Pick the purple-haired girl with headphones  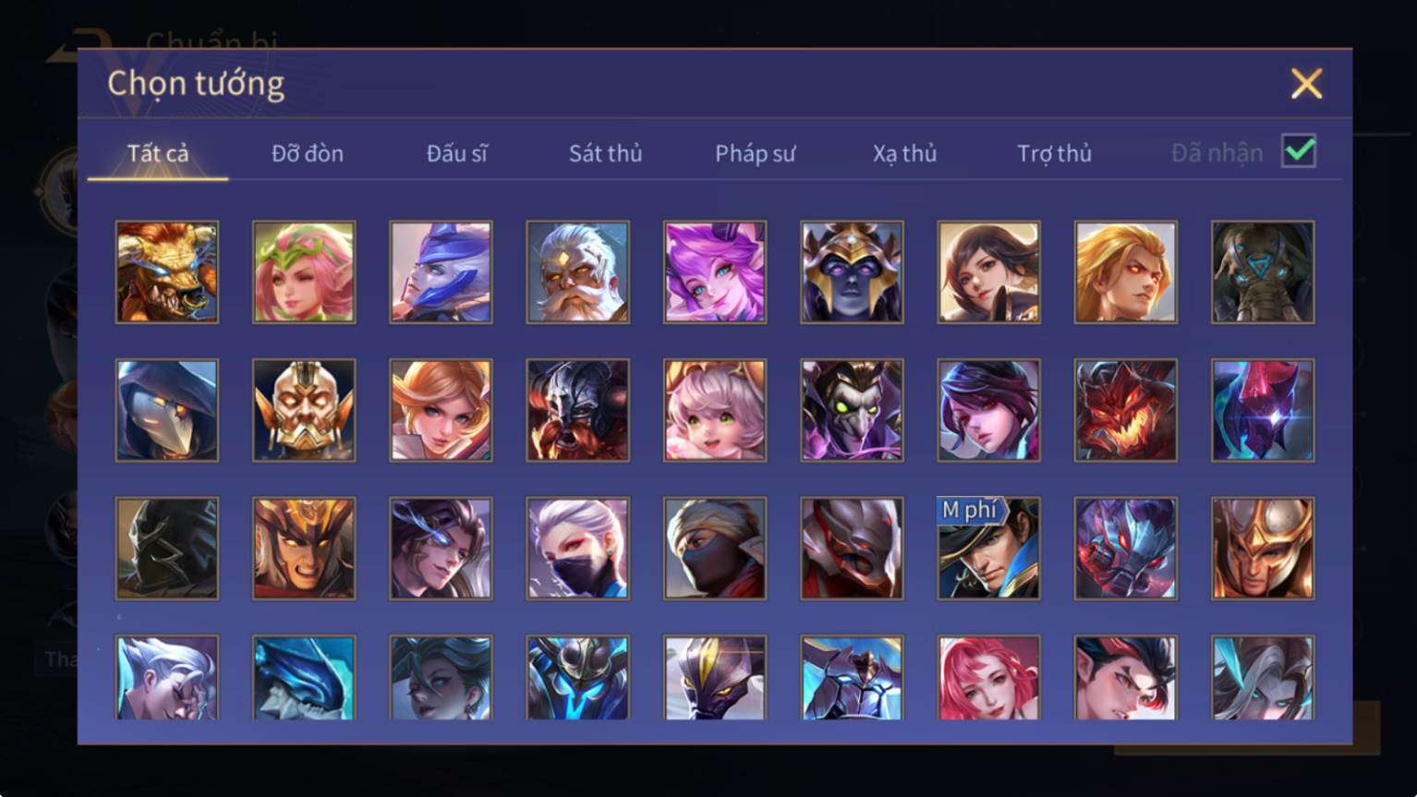pyautogui.click(x=715, y=272)
